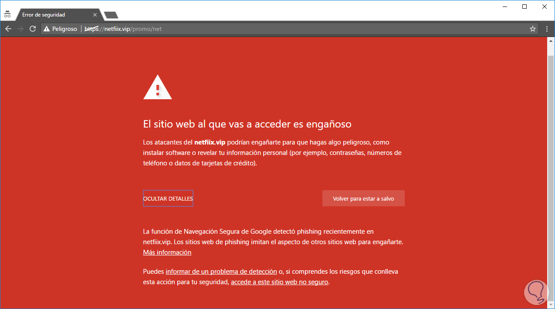This screenshot has height=309, width=555.
Task: Click heading El sitio web al que vas a acceder es engañoso
Action: [247, 124]
